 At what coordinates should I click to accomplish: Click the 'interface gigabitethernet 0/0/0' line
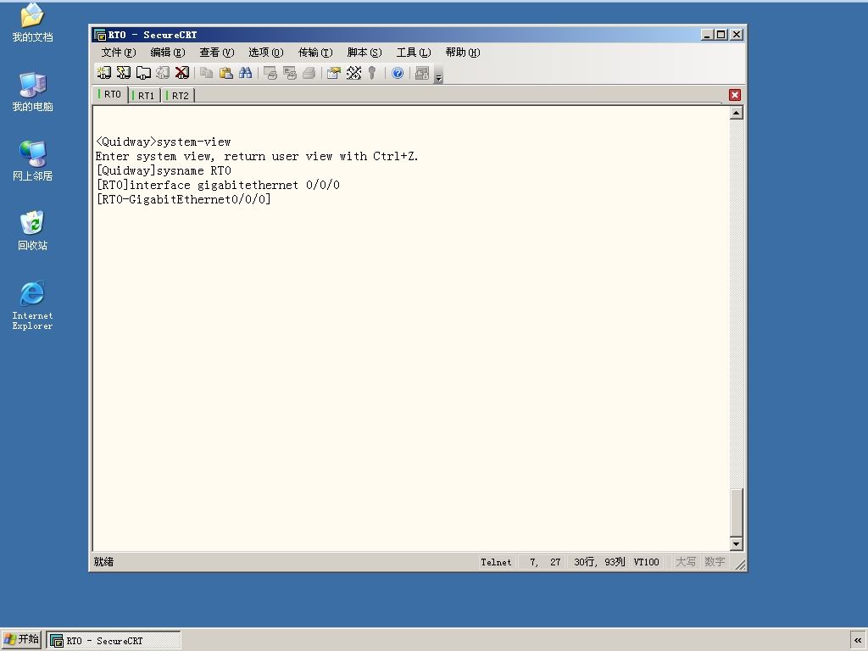pos(218,185)
